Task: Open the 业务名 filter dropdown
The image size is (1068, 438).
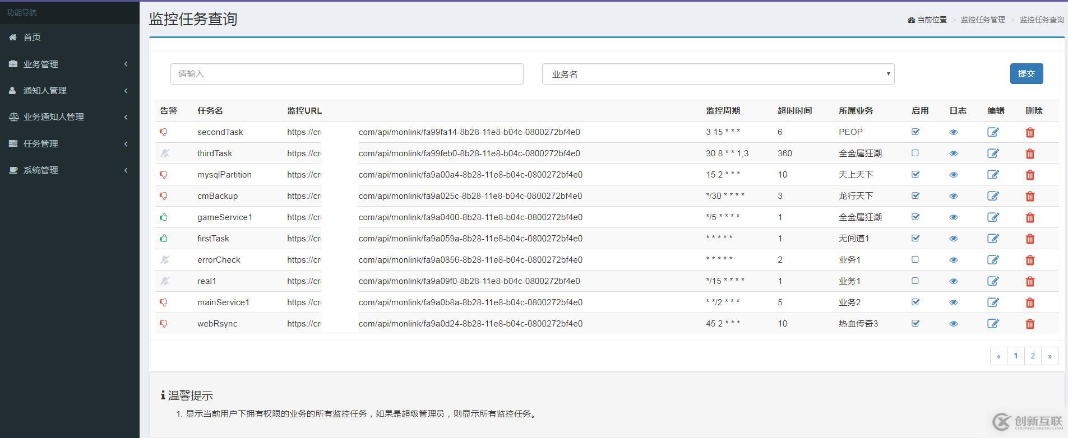Action: point(718,74)
